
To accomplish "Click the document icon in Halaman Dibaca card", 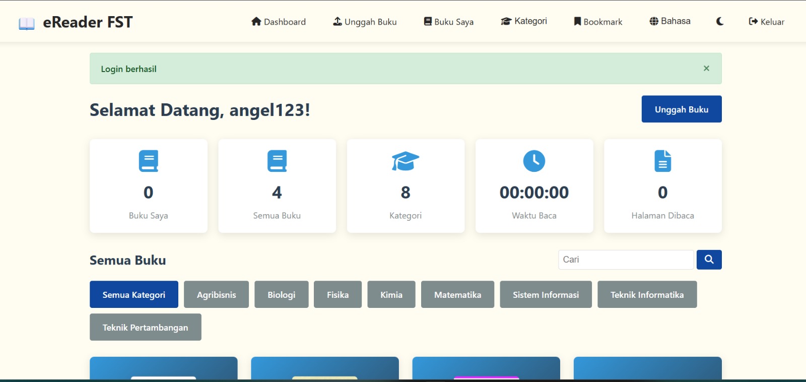I will pos(663,161).
